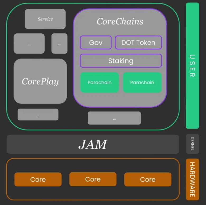Click the JAM kernel bar
Screen dimensions: 206x205
tap(93, 144)
